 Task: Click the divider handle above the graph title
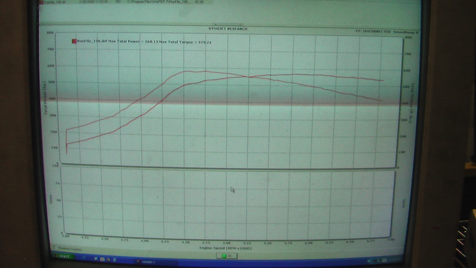click(x=228, y=24)
